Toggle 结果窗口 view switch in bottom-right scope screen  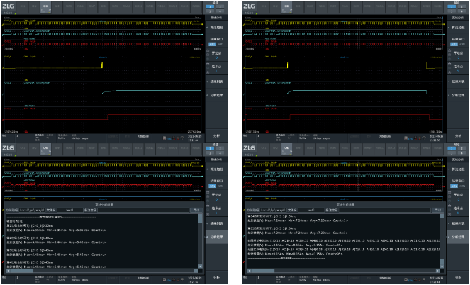[x=457, y=186]
